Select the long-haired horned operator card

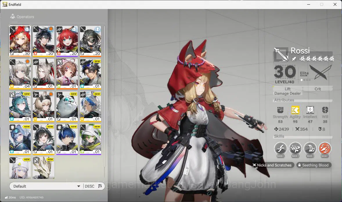tap(44, 74)
